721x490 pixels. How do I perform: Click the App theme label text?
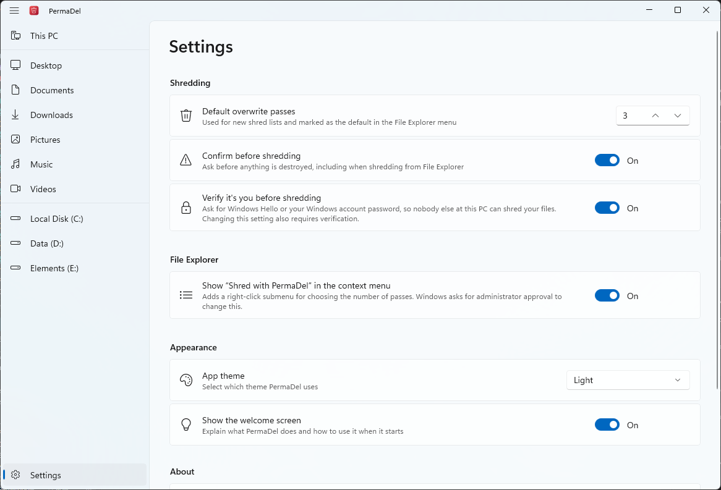click(223, 376)
